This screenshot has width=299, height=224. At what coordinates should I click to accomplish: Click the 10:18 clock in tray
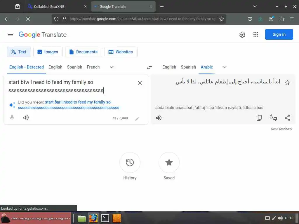pos(289,218)
